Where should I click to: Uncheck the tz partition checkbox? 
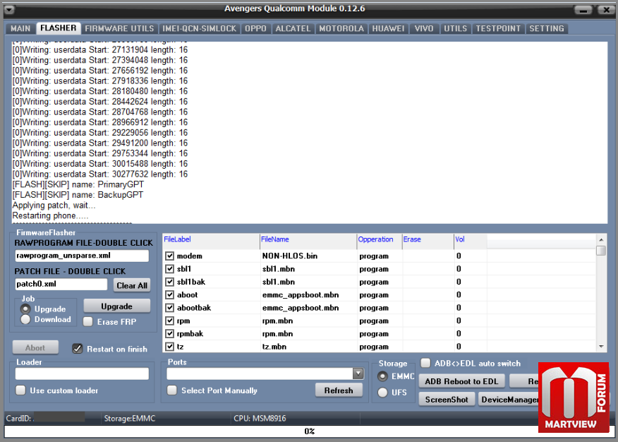click(170, 347)
